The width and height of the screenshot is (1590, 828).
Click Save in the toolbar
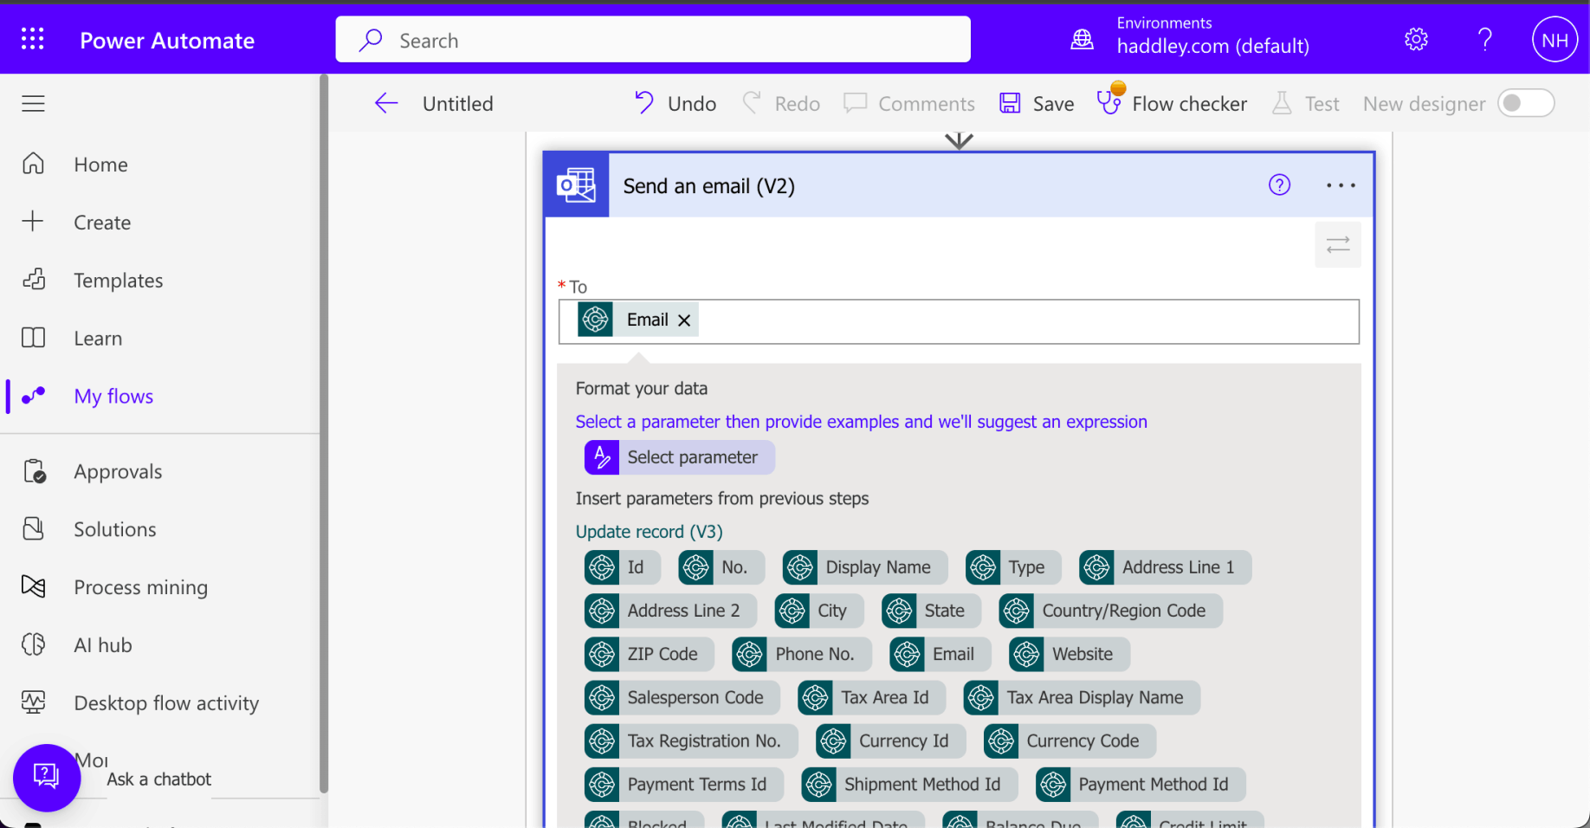[1037, 104]
